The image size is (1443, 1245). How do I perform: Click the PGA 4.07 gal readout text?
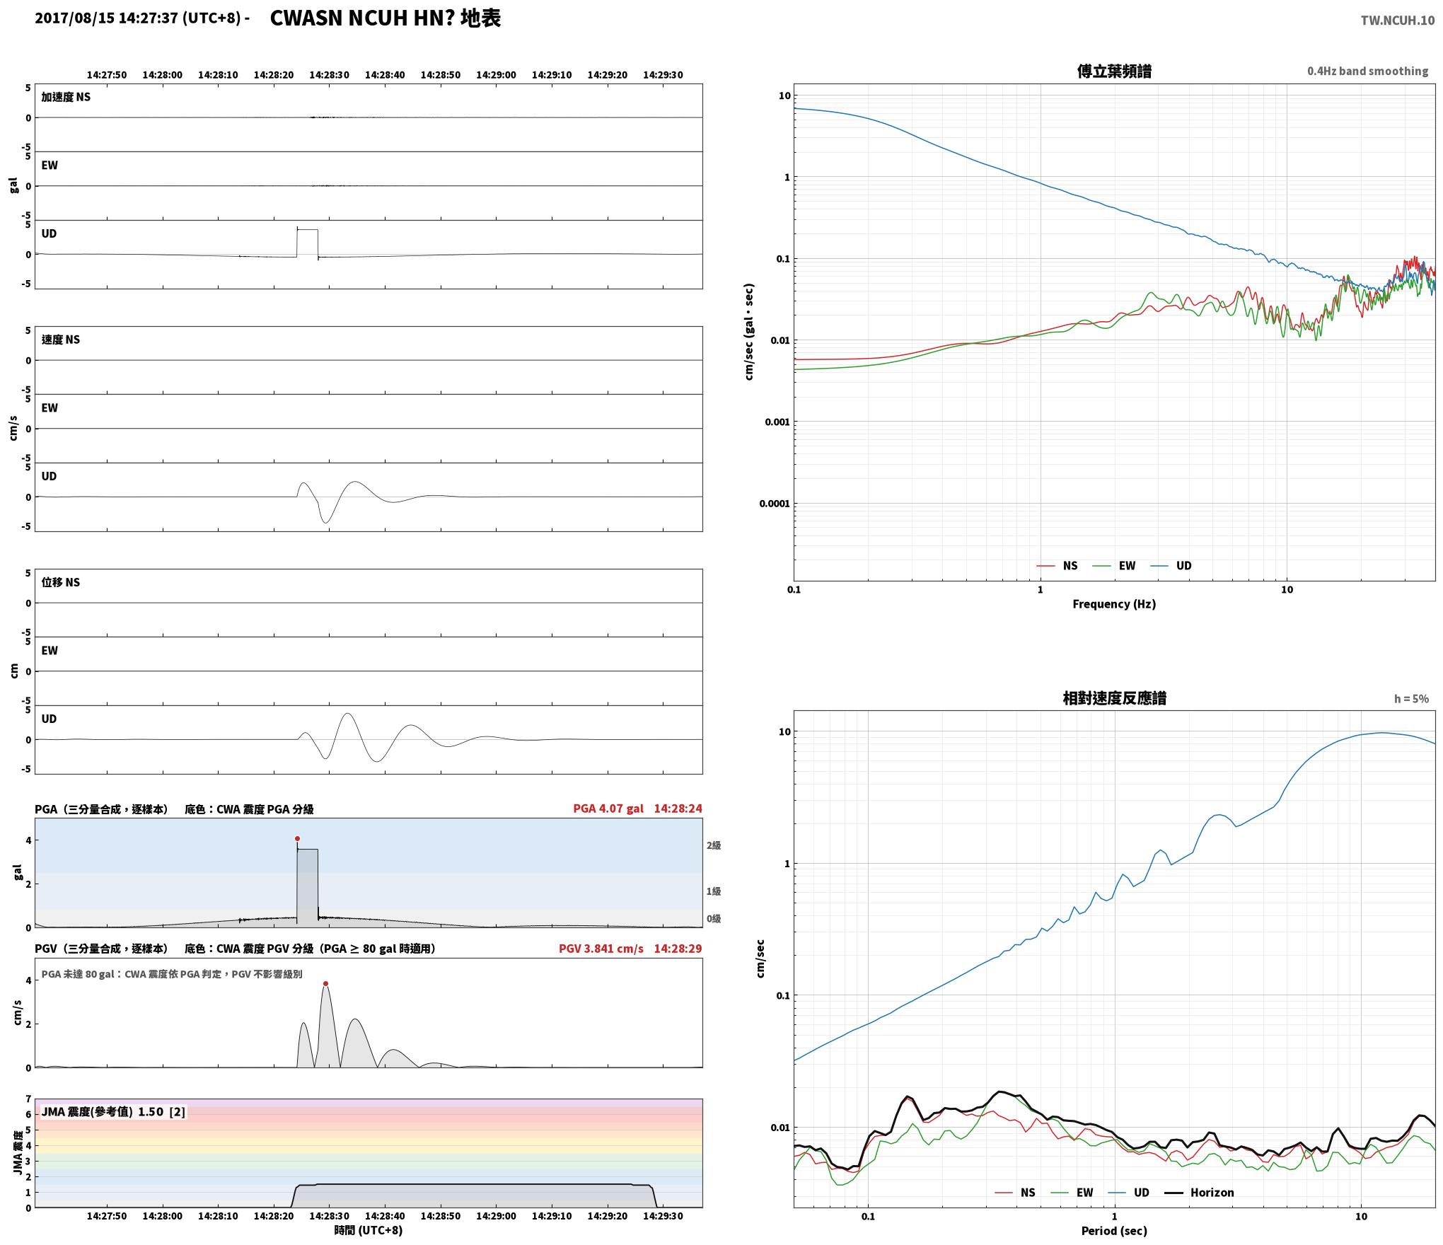point(608,809)
